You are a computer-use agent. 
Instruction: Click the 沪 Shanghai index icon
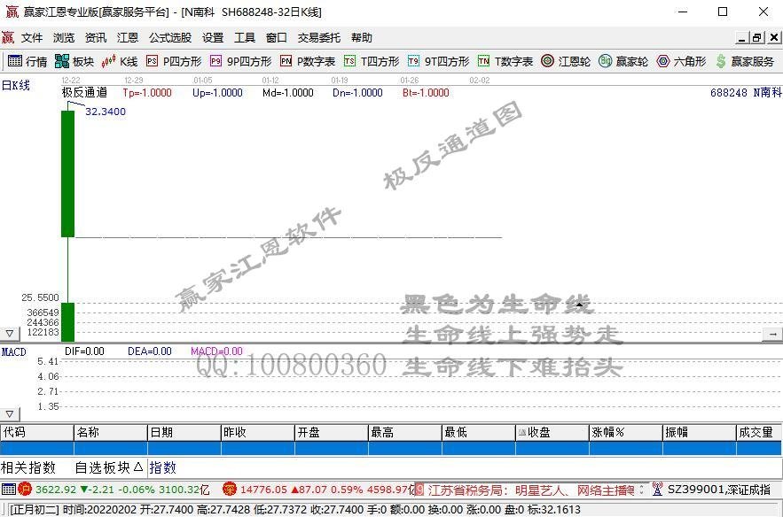pos(25,489)
